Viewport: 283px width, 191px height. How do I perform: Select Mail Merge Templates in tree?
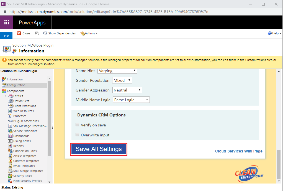(x=28, y=171)
